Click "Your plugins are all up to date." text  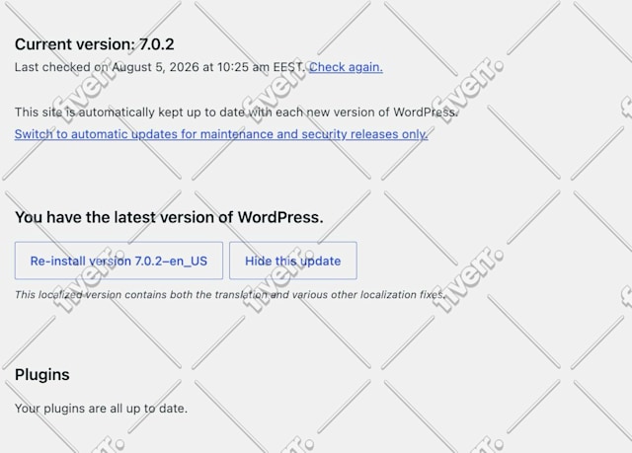point(101,409)
